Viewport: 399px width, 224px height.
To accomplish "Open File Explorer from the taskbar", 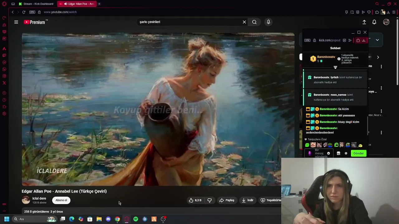I will [99, 219].
